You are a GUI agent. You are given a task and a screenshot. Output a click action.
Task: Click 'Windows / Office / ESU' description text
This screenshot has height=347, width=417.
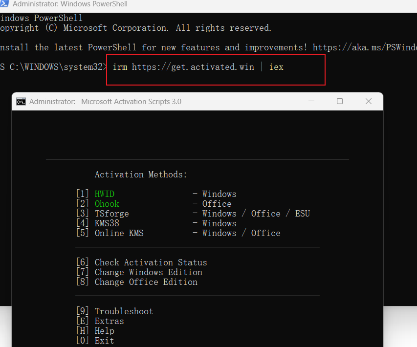tap(256, 214)
